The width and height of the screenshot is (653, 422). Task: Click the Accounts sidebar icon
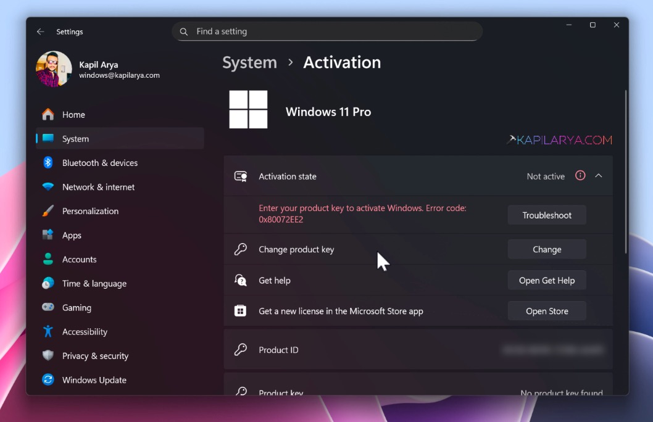click(x=49, y=259)
